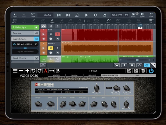Choose the Select tool
Image resolution: width=166 pixels, height=125 pixels.
[15, 21]
